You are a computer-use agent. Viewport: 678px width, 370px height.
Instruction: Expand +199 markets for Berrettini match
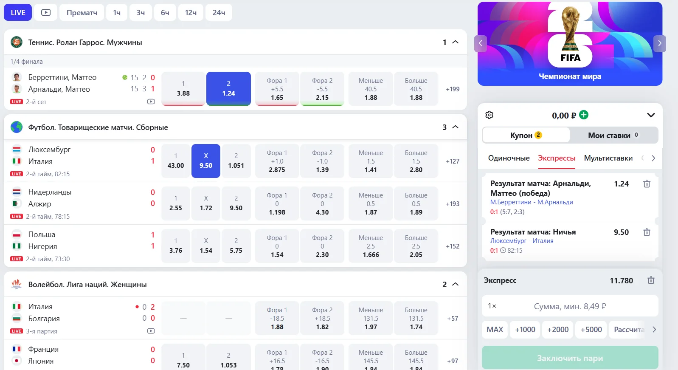(x=453, y=89)
